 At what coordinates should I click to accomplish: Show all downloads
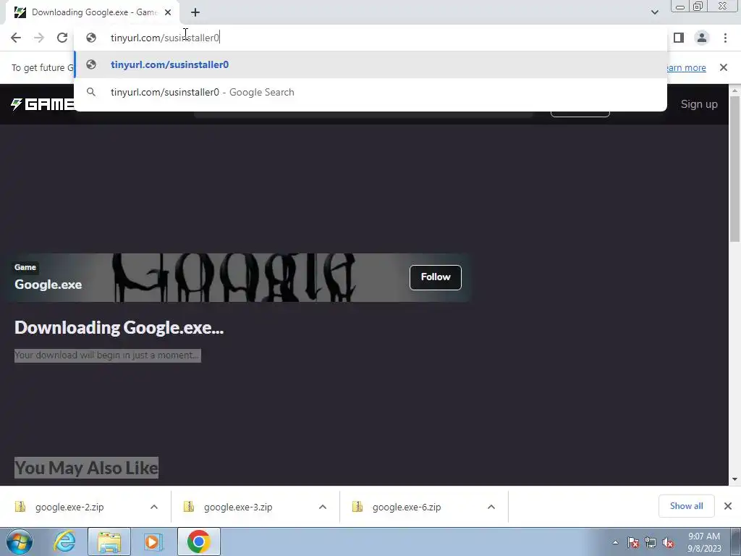686,506
